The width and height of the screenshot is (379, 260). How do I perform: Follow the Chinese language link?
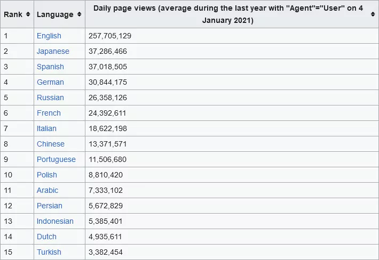pos(51,144)
